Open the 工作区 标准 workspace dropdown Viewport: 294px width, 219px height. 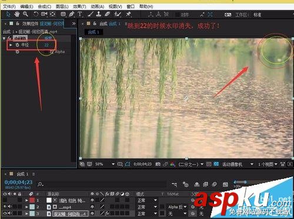pyautogui.click(x=257, y=15)
